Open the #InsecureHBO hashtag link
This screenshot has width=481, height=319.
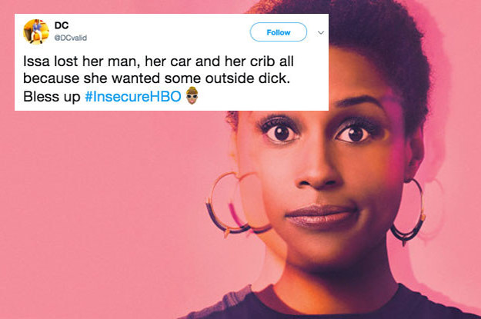pyautogui.click(x=133, y=97)
